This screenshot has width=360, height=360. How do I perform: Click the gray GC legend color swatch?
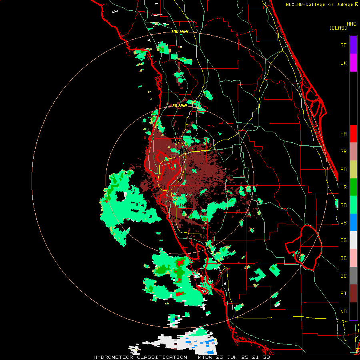point(353,276)
